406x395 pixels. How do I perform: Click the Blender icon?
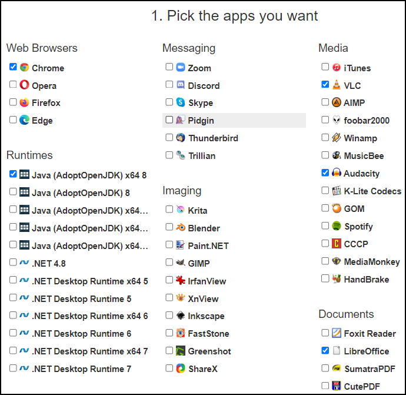[181, 227]
